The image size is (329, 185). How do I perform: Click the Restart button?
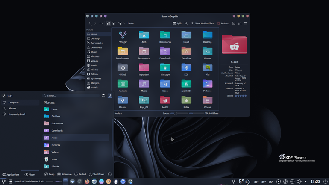[80, 174]
